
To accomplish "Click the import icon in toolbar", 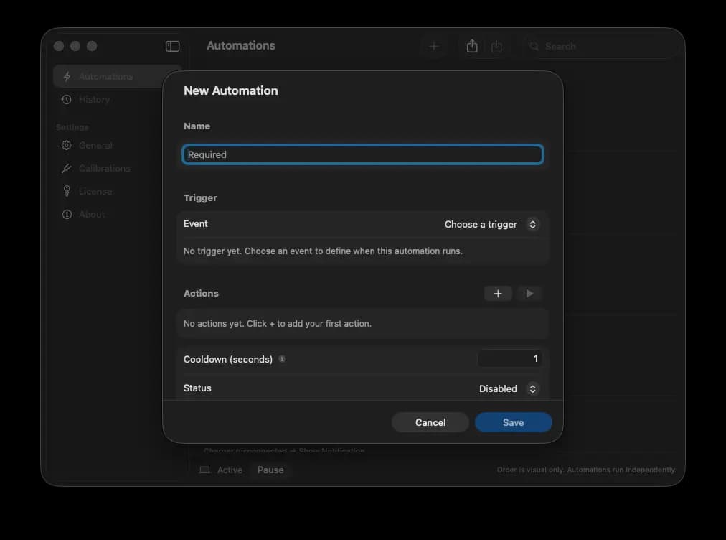I will pyautogui.click(x=496, y=47).
